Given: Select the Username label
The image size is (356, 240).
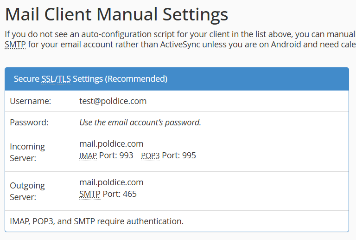Looking at the screenshot, I should 30,101.
